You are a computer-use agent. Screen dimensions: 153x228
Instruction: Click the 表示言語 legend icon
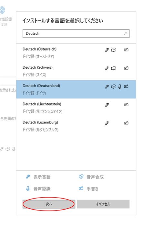[28, 177]
